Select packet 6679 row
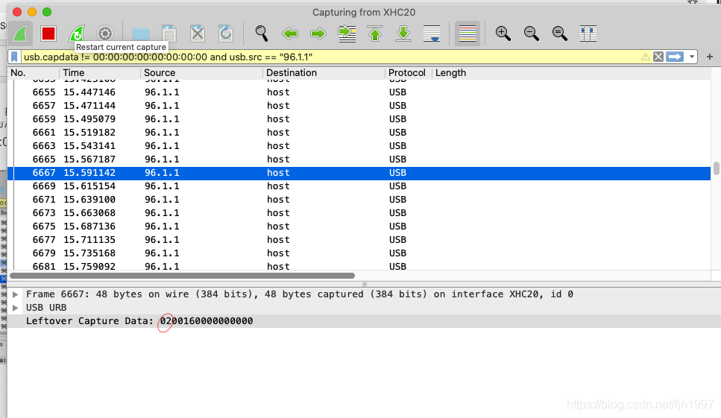The width and height of the screenshot is (721, 418). [x=359, y=253]
